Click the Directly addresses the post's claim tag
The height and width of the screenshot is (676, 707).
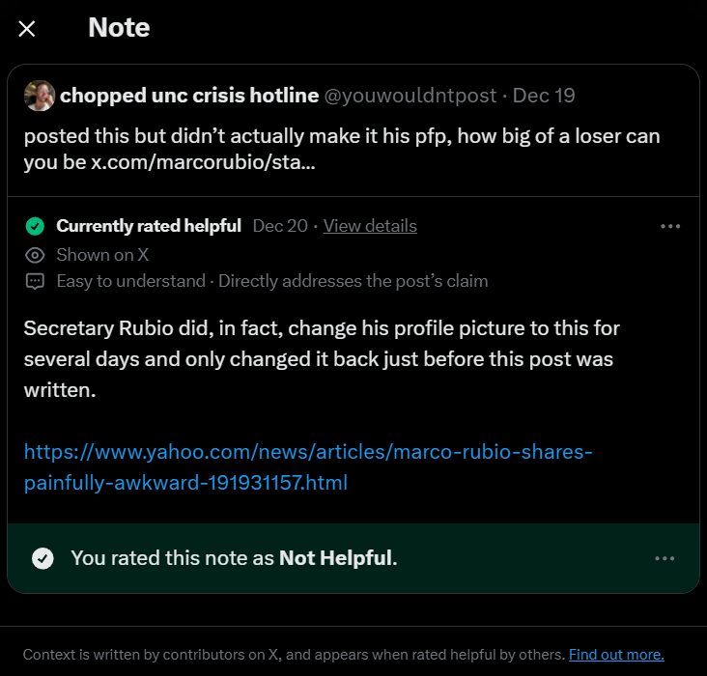click(353, 281)
